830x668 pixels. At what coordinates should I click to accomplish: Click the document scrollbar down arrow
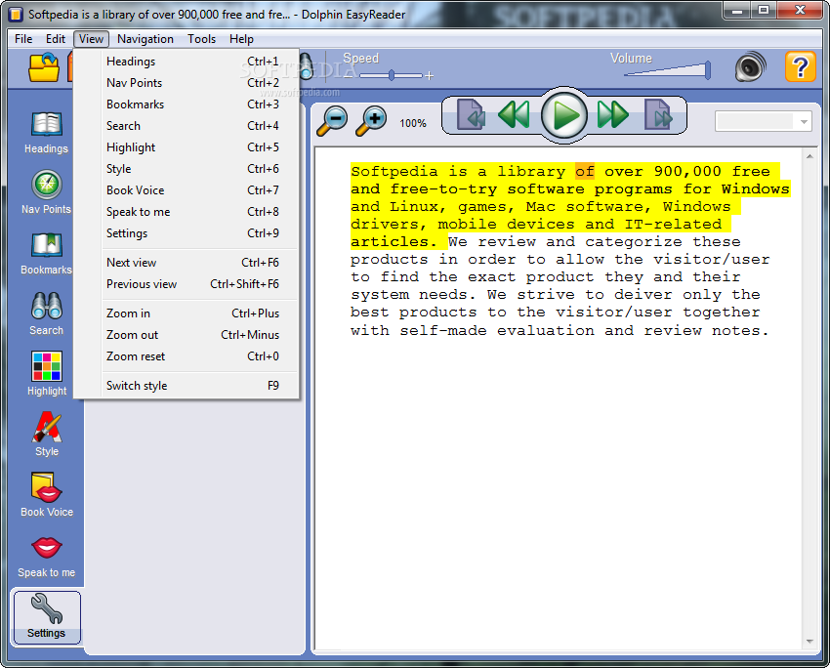pos(809,642)
